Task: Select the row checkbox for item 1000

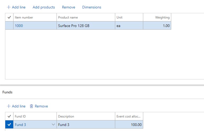Action: click(9, 26)
